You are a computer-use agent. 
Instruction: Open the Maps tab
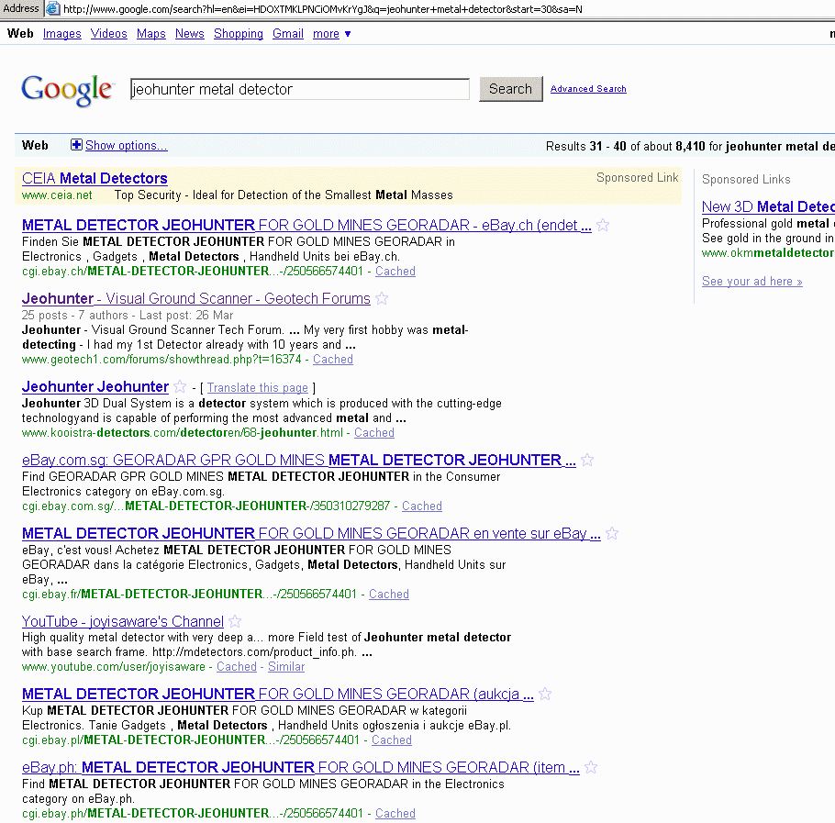click(x=151, y=34)
